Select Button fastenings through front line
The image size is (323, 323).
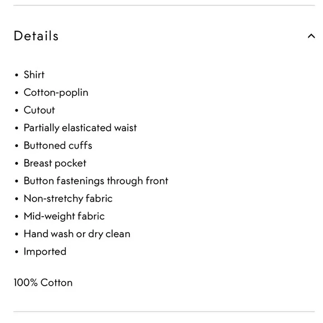96,181
